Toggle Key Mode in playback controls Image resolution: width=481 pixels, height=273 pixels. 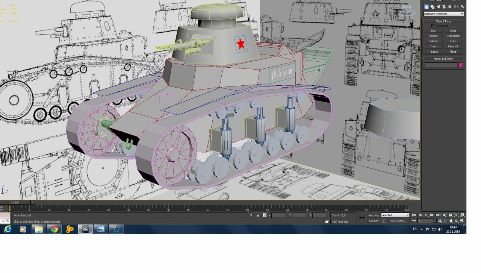[x=414, y=221]
